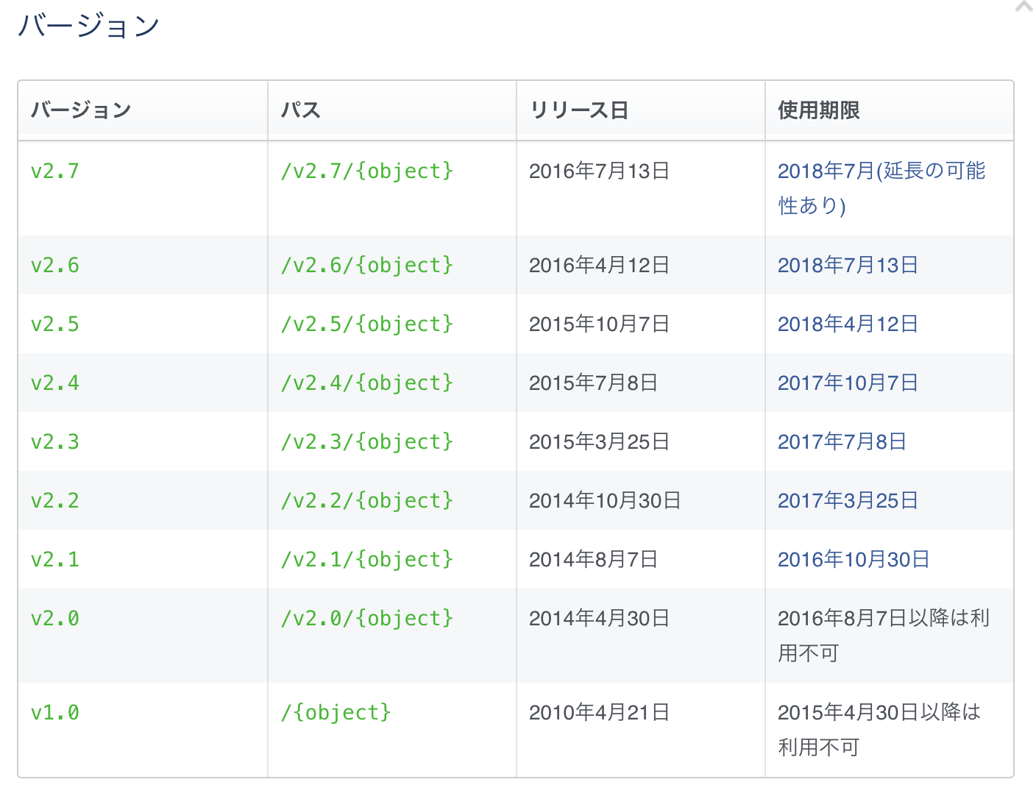Viewport: 1036px width, 796px height.
Task: Click the /v2.7/{object} path link
Action: 367,171
